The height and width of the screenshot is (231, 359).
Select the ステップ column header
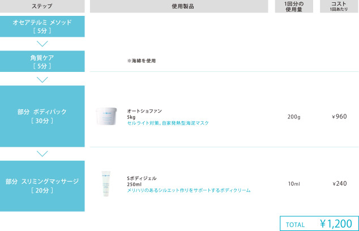(x=42, y=6)
